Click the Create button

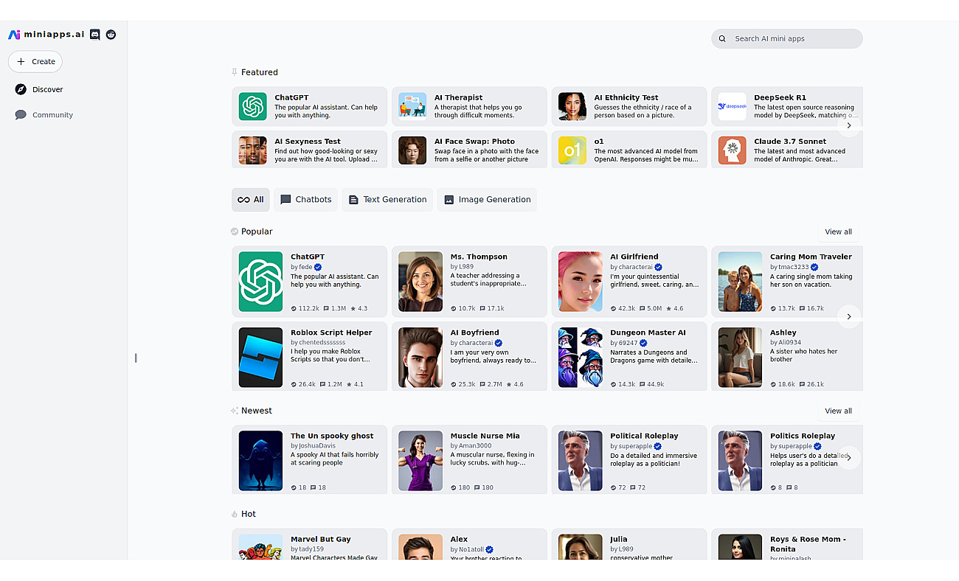35,62
